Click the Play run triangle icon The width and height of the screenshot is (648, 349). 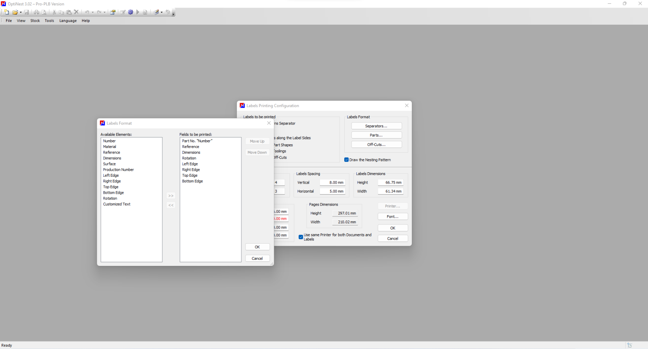[138, 12]
